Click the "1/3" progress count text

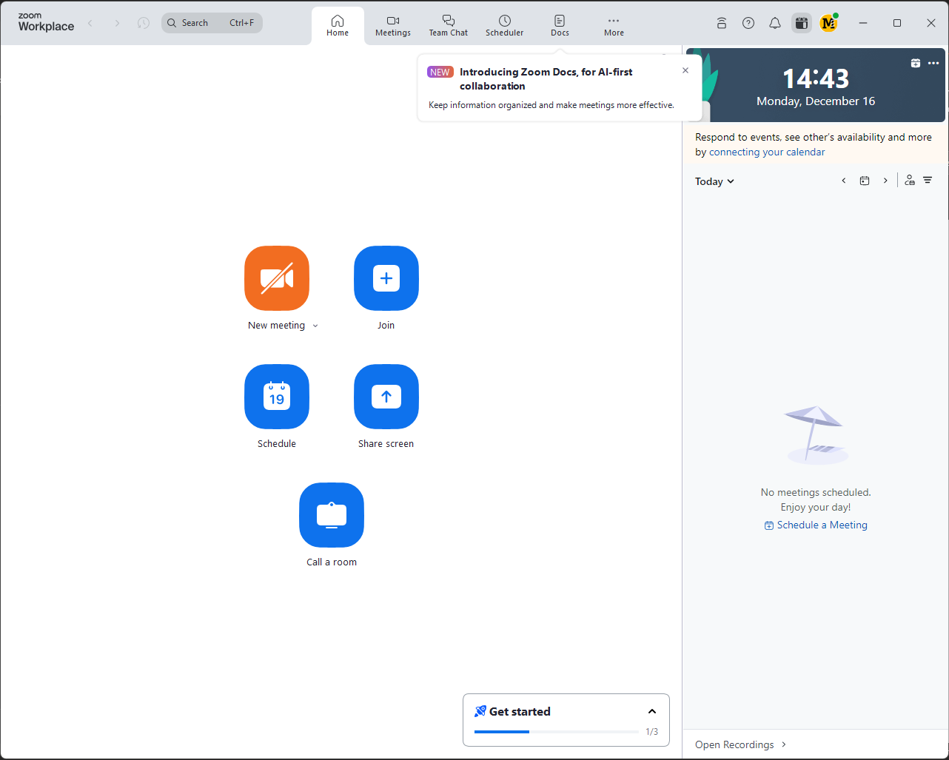pyautogui.click(x=651, y=732)
